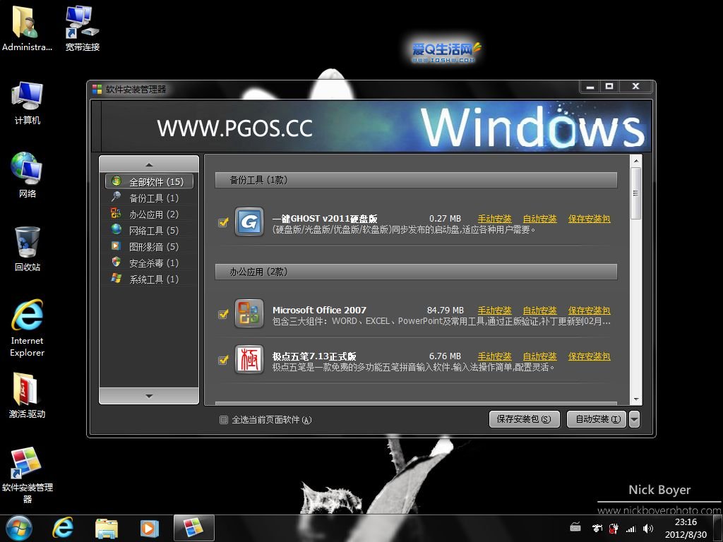Click the WWW.PGOS.CC banner text

point(234,128)
